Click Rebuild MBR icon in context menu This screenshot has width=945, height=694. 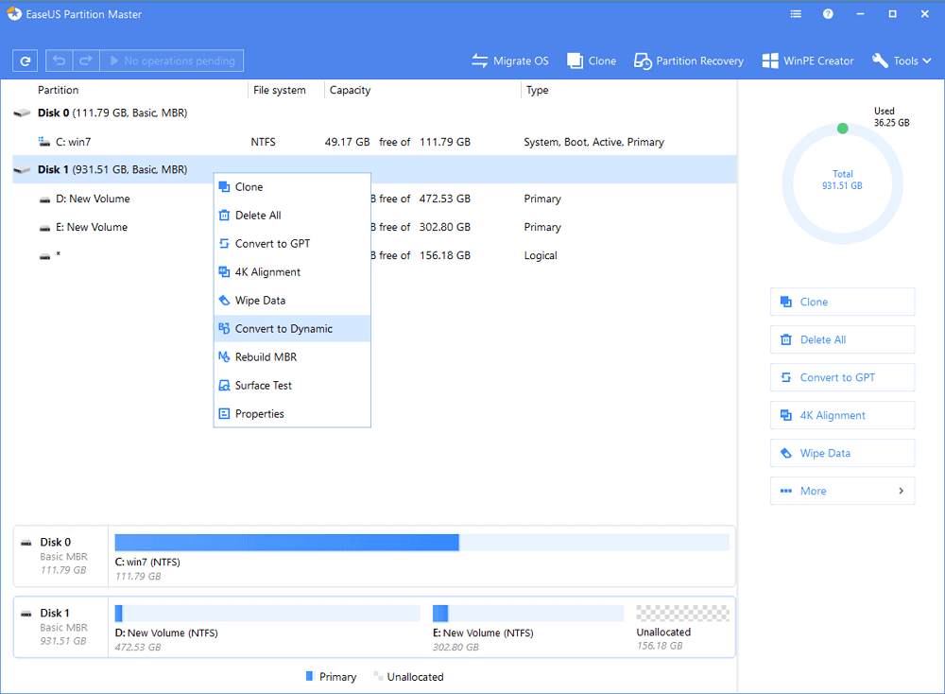(224, 357)
